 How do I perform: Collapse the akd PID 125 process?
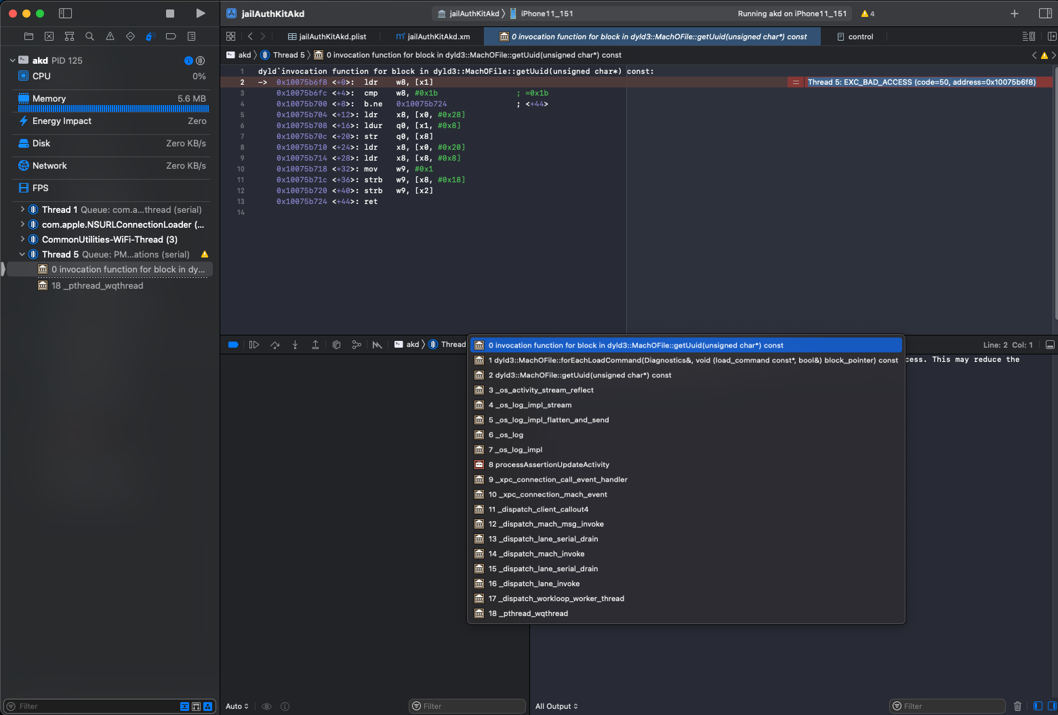(12, 60)
